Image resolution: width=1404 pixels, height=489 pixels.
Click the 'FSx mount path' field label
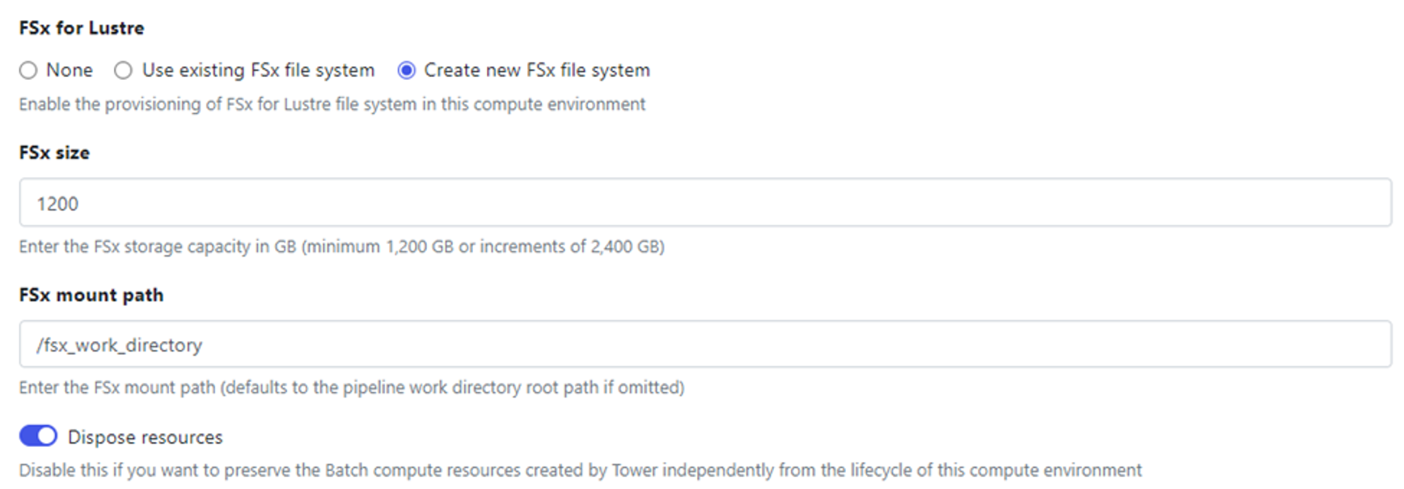coord(91,295)
